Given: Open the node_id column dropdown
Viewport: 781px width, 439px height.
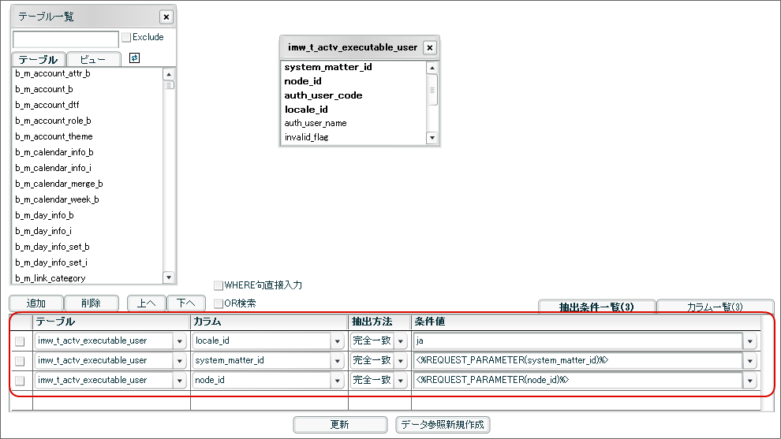Looking at the screenshot, I should [x=338, y=381].
